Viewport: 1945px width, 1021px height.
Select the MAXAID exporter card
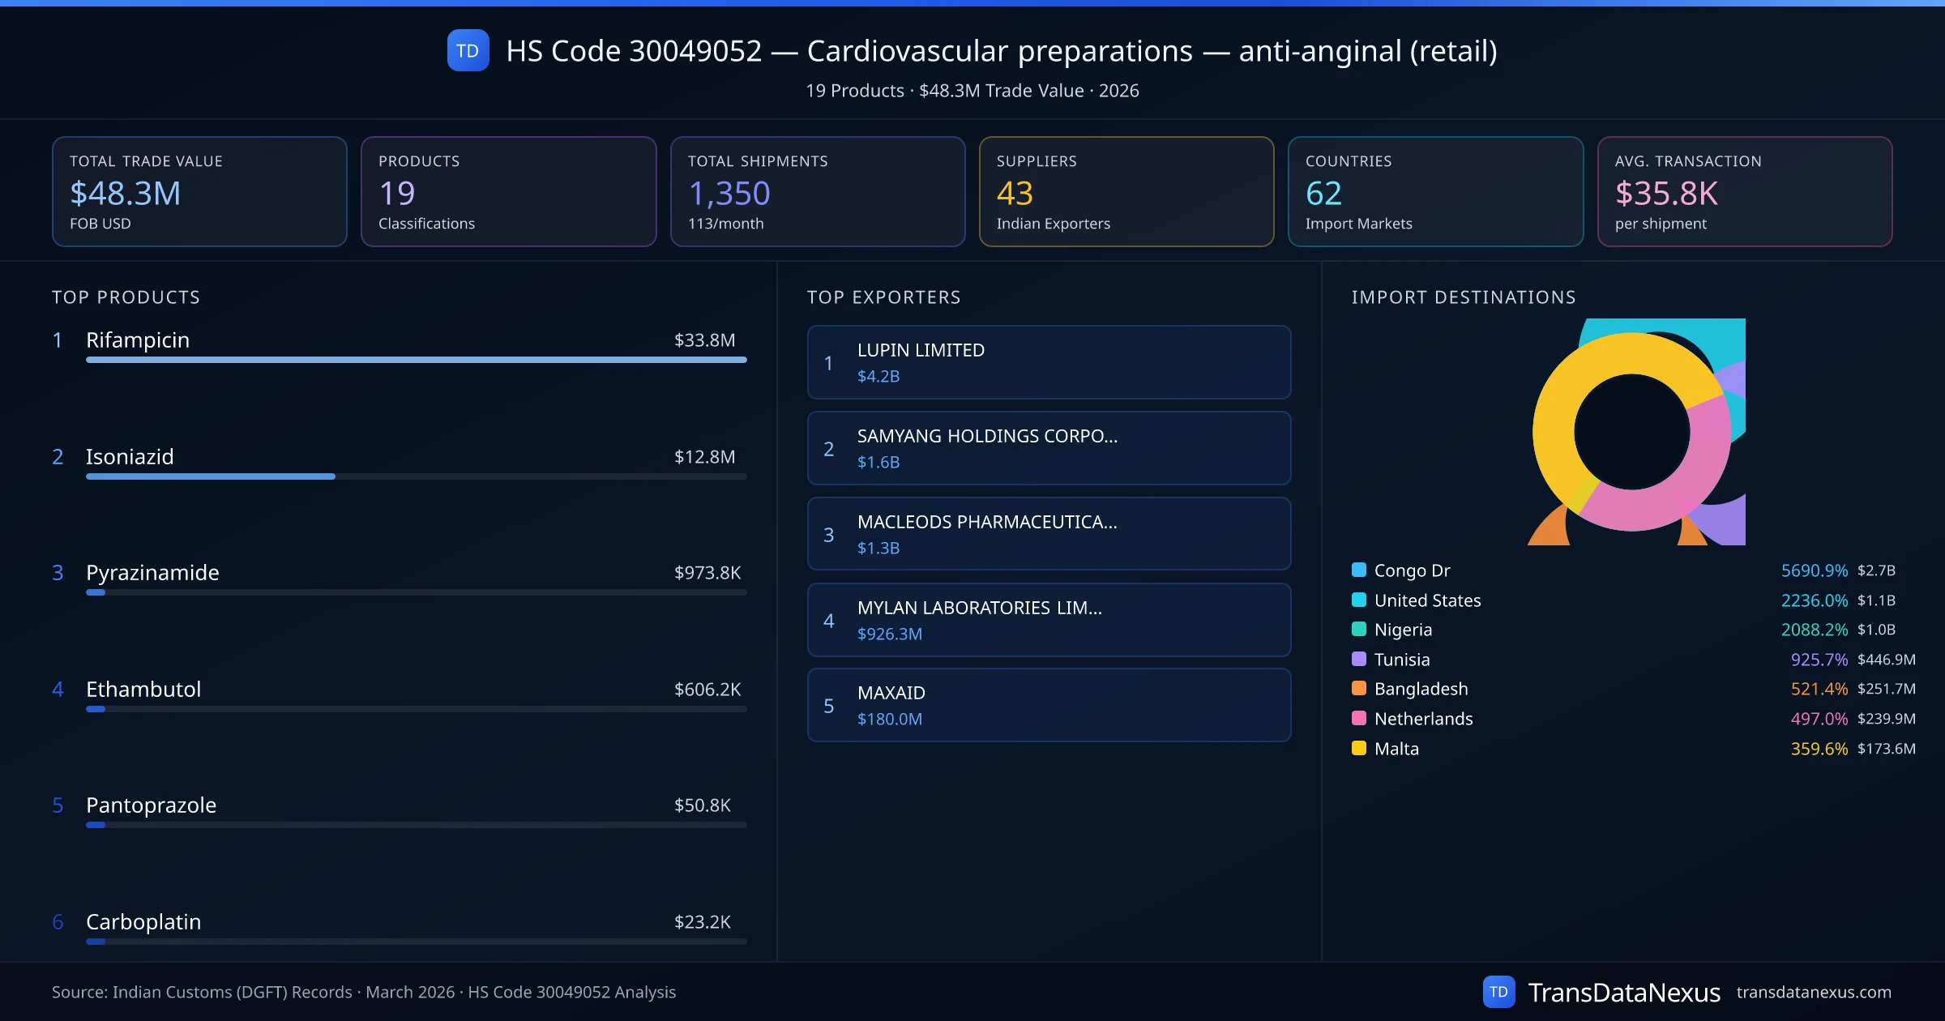tap(1049, 705)
